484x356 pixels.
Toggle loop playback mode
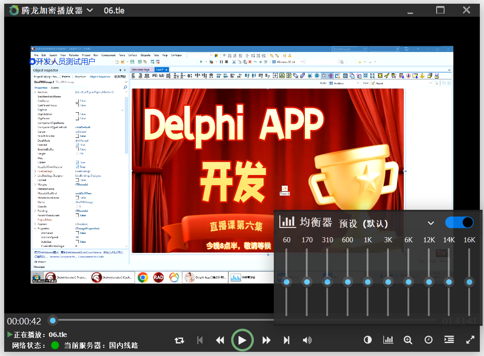coord(179,340)
